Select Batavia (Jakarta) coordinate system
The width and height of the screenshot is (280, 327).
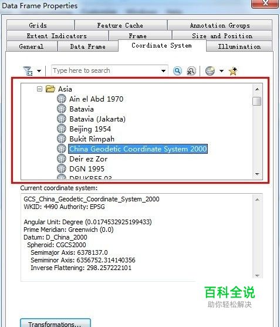(97, 119)
